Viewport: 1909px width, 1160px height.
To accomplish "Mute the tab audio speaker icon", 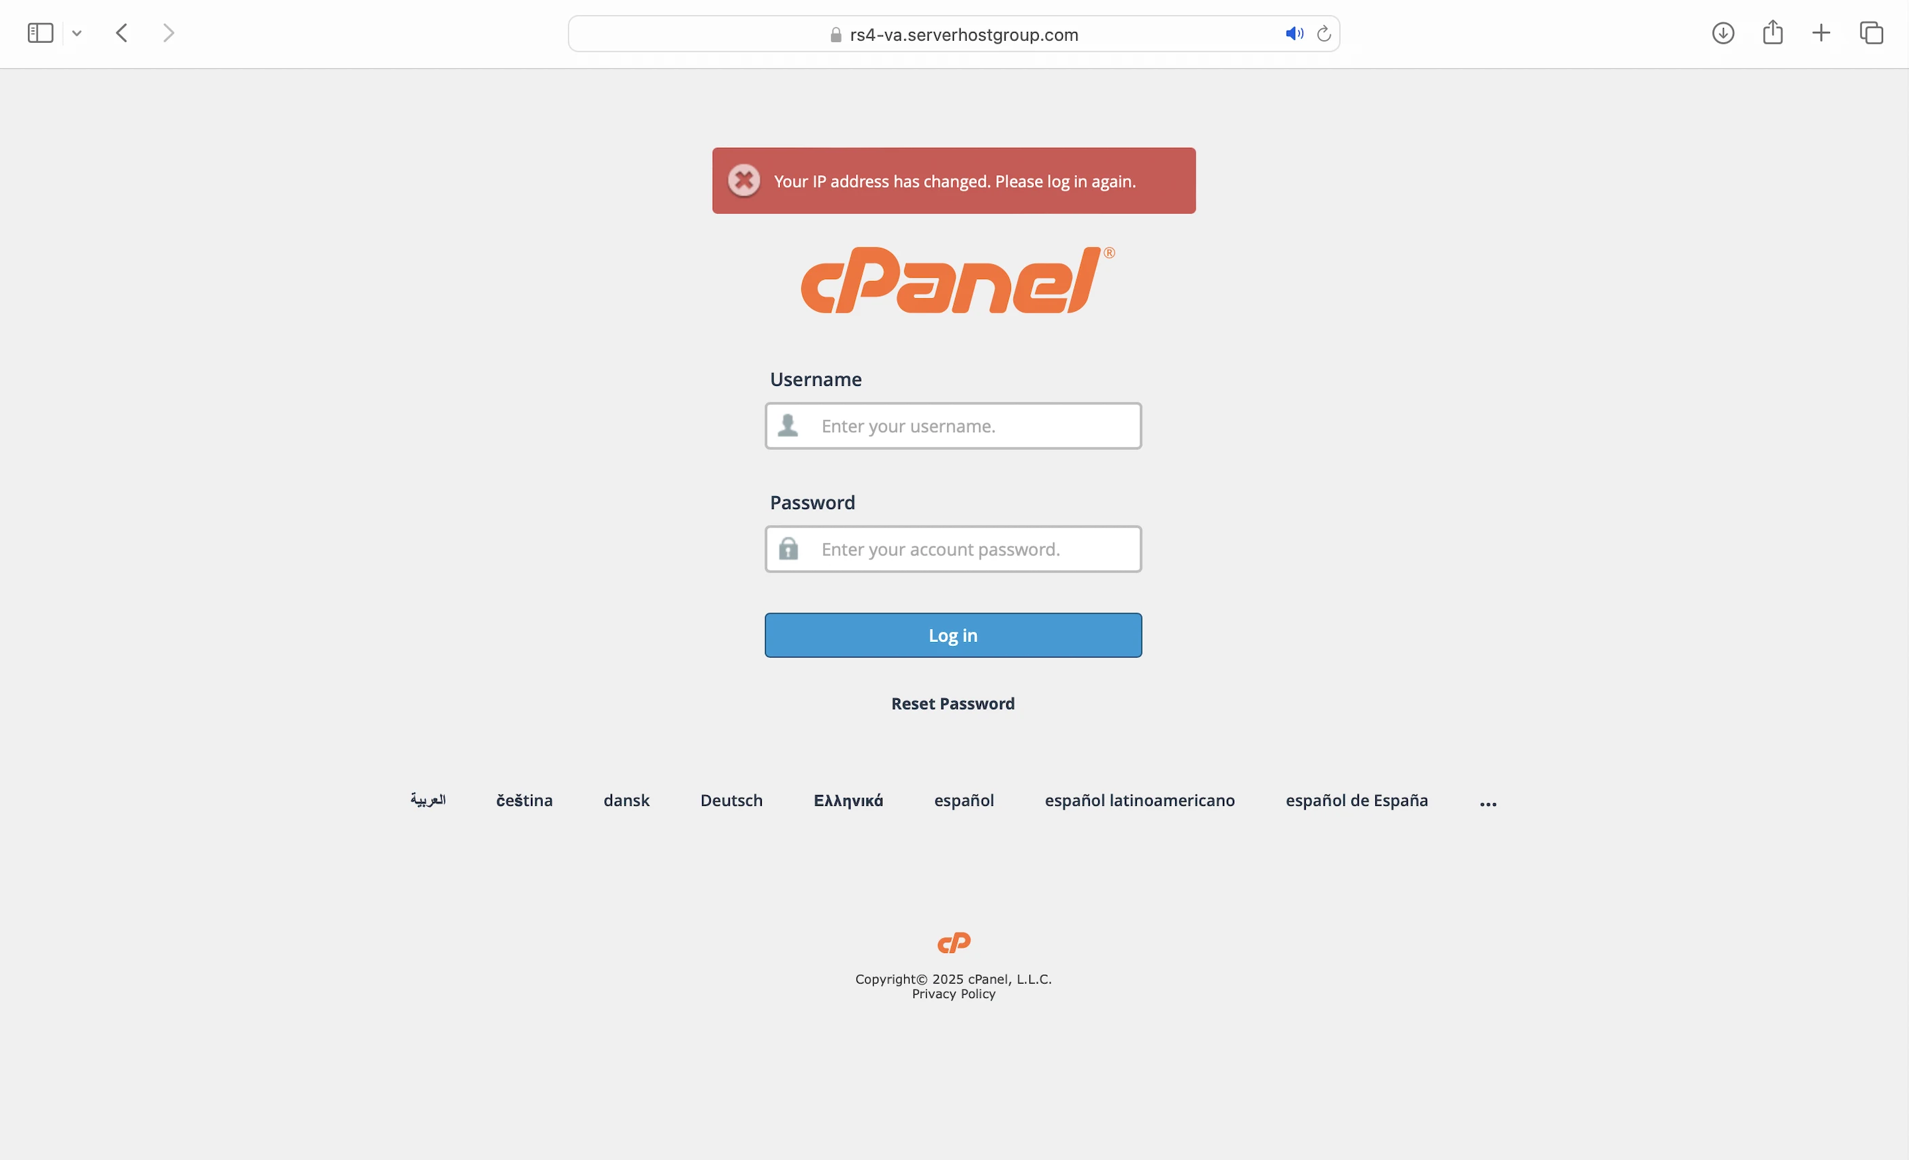I will click(x=1294, y=34).
